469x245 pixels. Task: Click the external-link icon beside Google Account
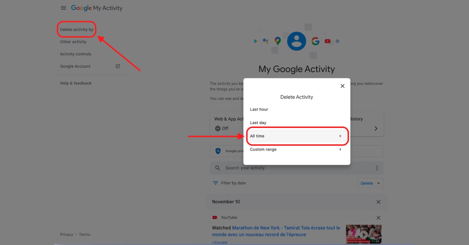[117, 66]
